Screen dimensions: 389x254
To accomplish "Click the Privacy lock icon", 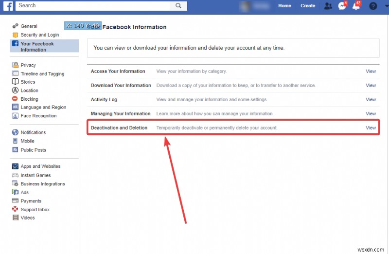I will point(15,65).
